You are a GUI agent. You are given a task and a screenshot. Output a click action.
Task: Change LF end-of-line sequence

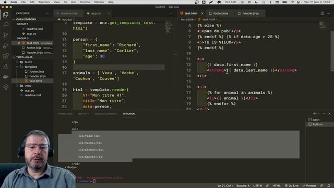click(x=267, y=186)
